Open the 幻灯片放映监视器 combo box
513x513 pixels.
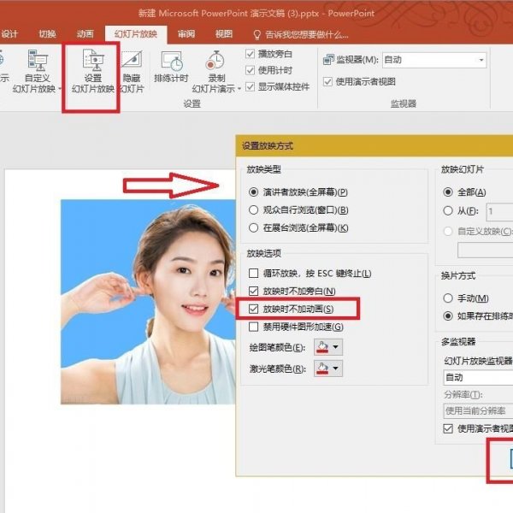[x=479, y=377]
